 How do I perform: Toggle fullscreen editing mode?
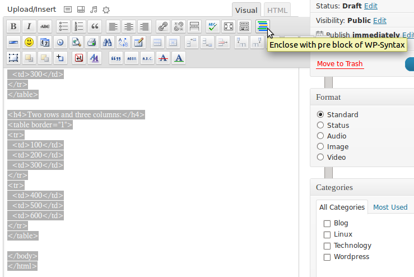(x=228, y=26)
